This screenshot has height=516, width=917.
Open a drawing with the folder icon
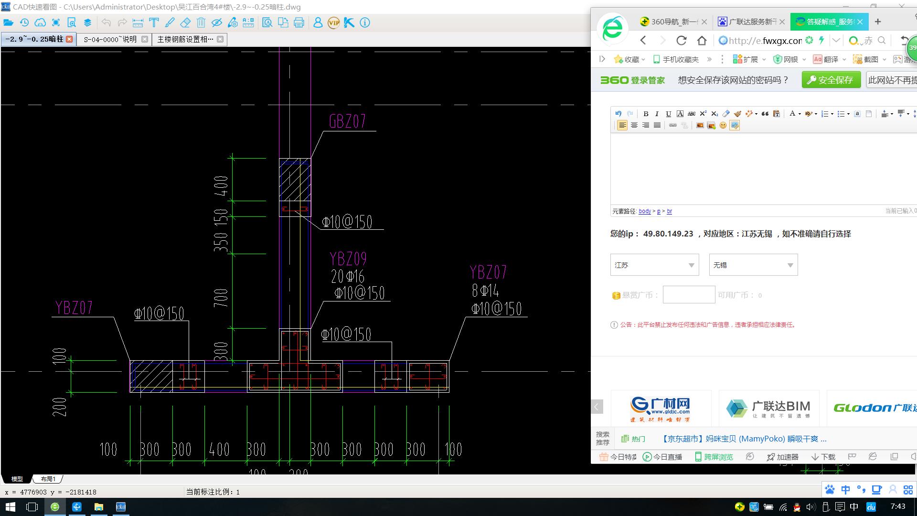click(x=8, y=22)
